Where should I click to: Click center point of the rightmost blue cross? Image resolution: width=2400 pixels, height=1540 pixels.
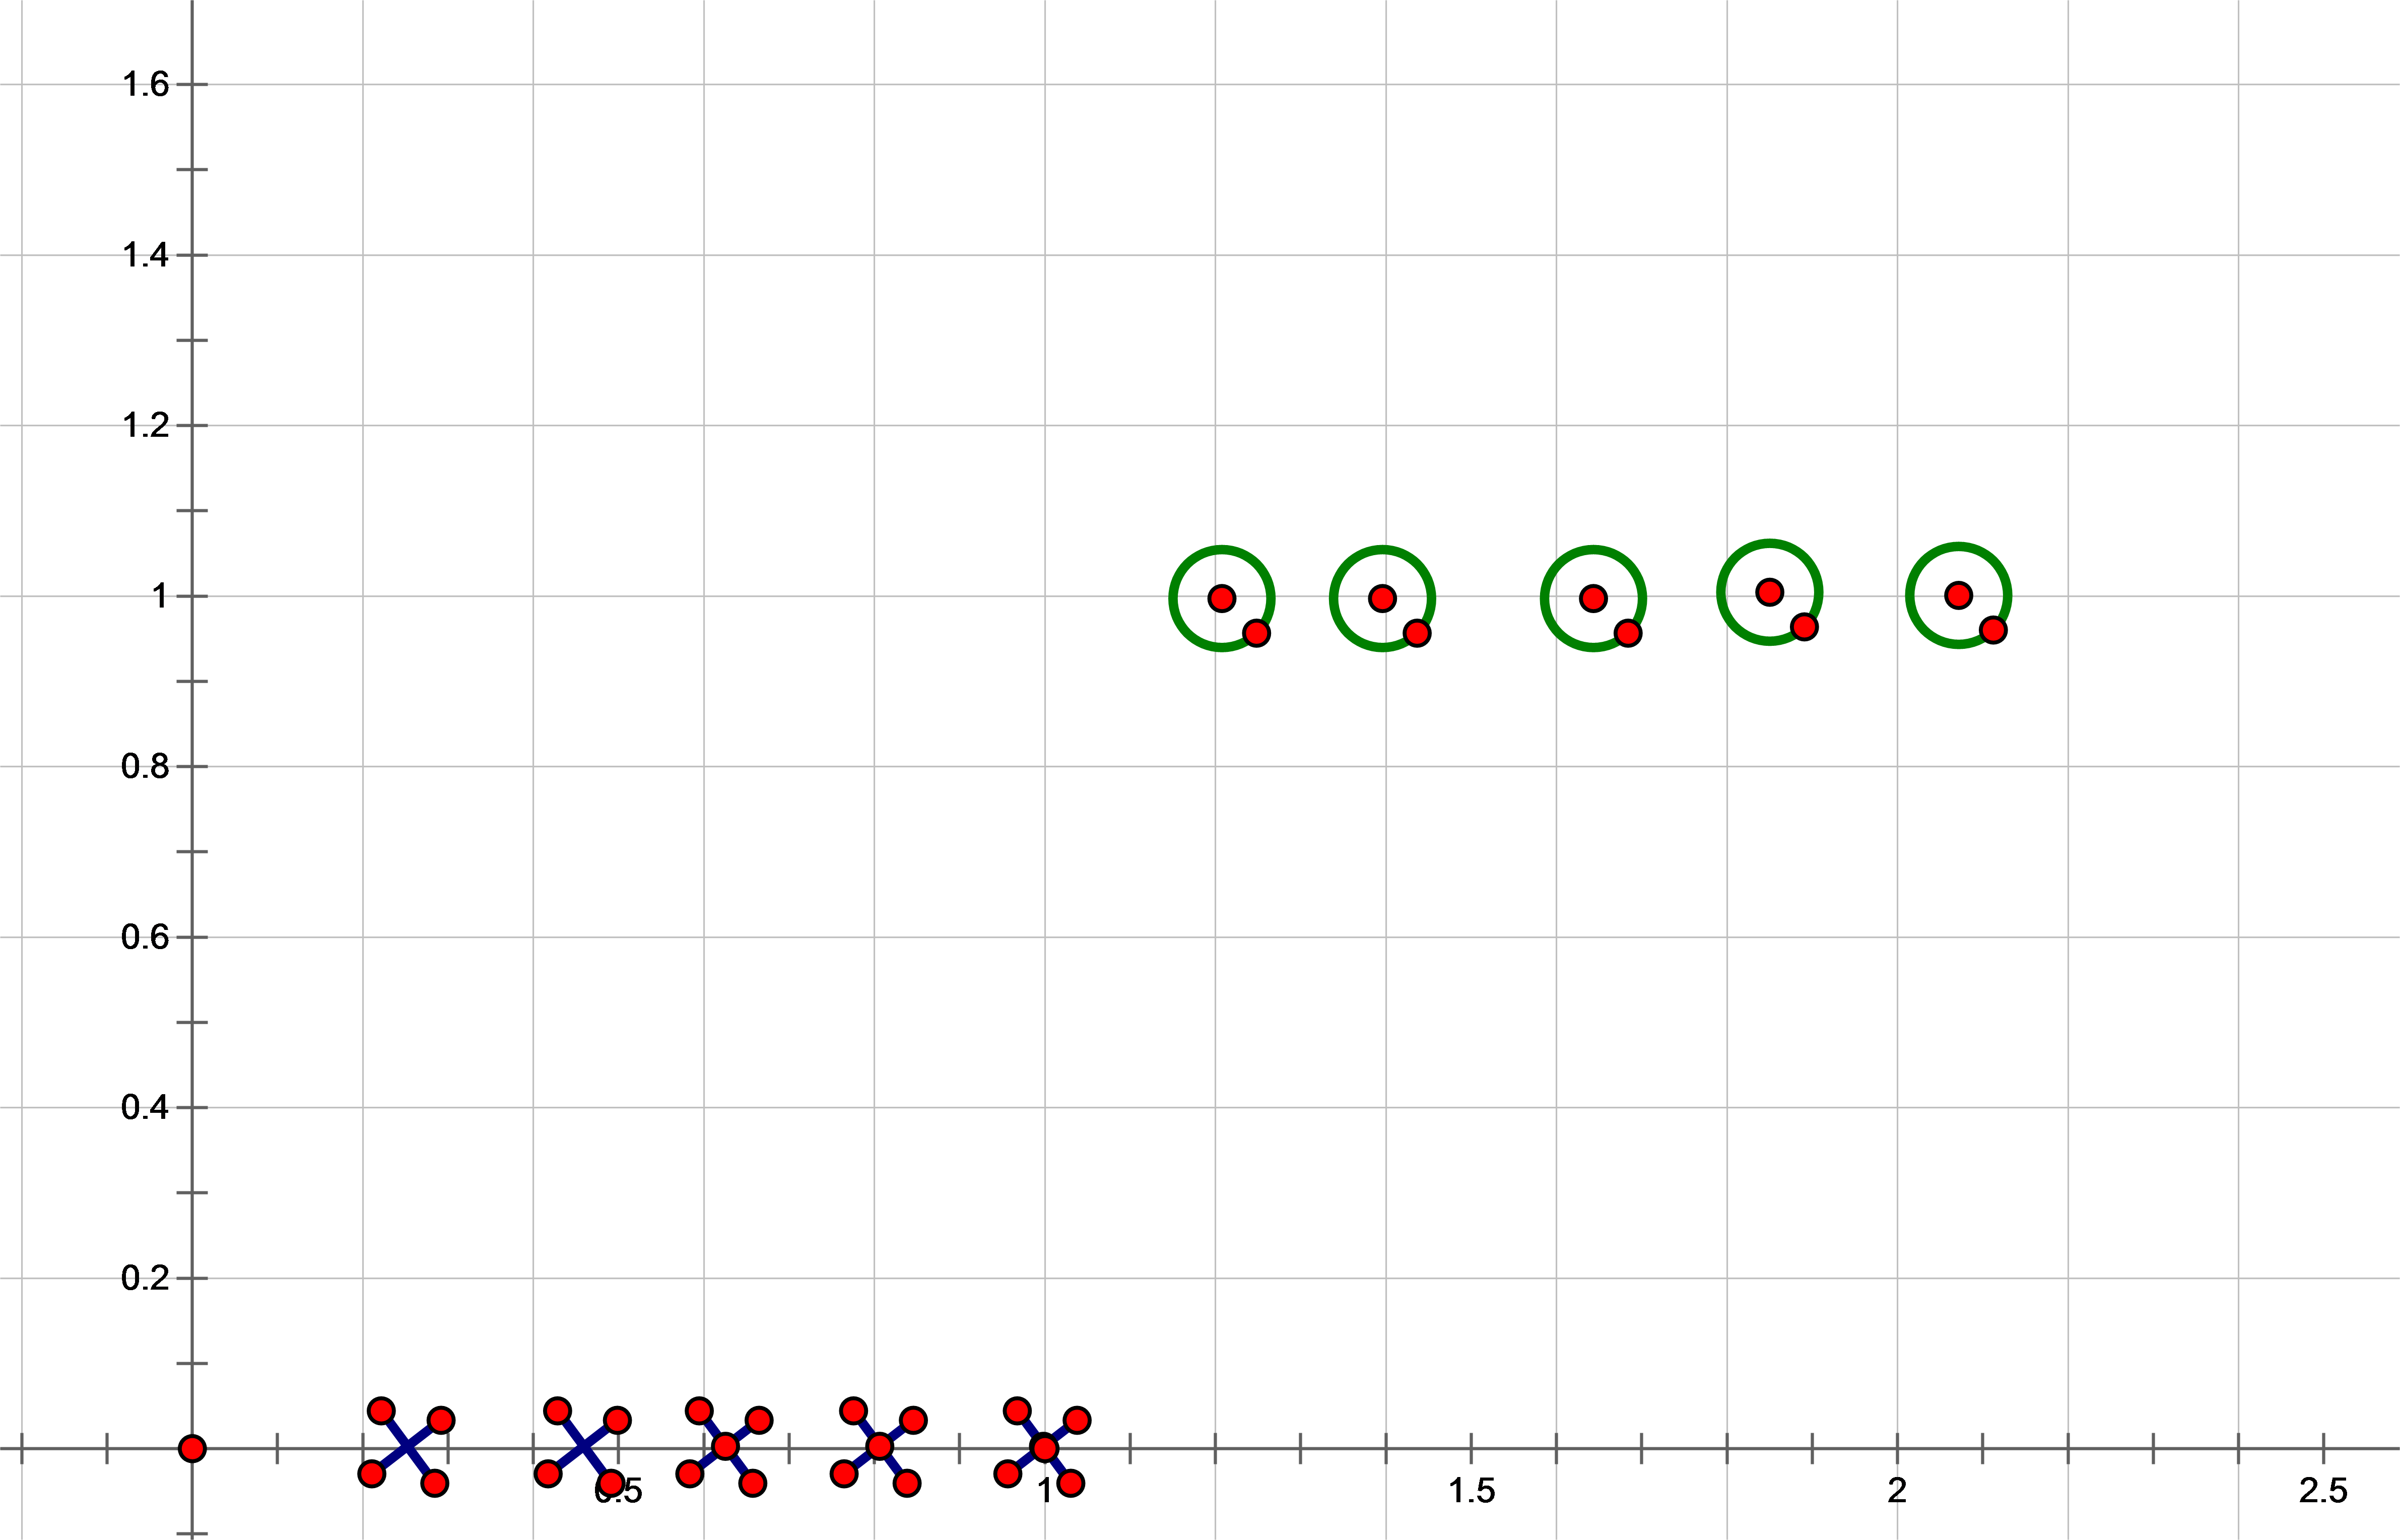pos(1044,1448)
